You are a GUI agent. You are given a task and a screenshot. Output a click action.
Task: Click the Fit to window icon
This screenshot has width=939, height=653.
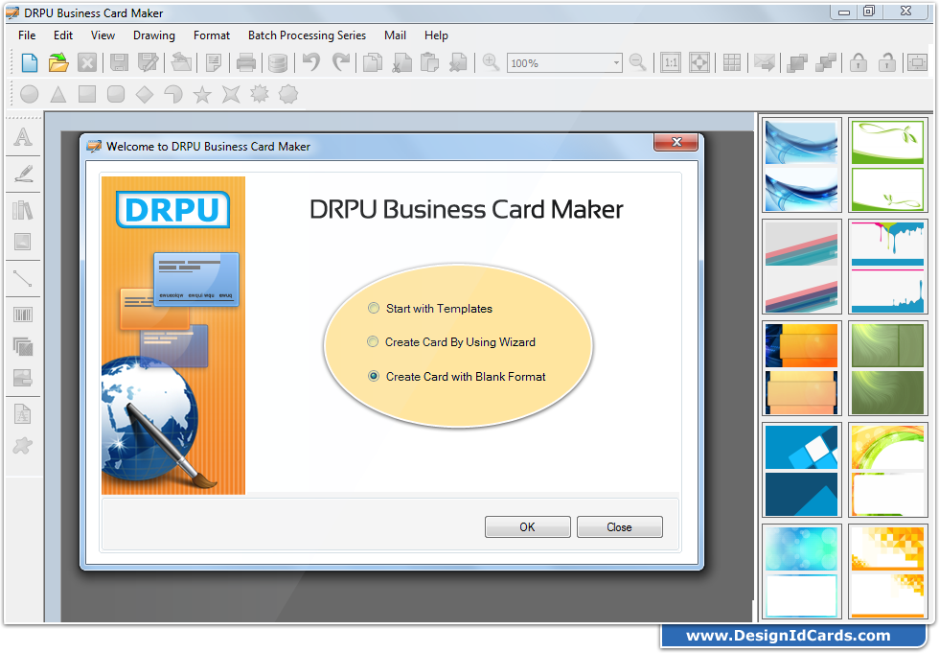pyautogui.click(x=699, y=63)
